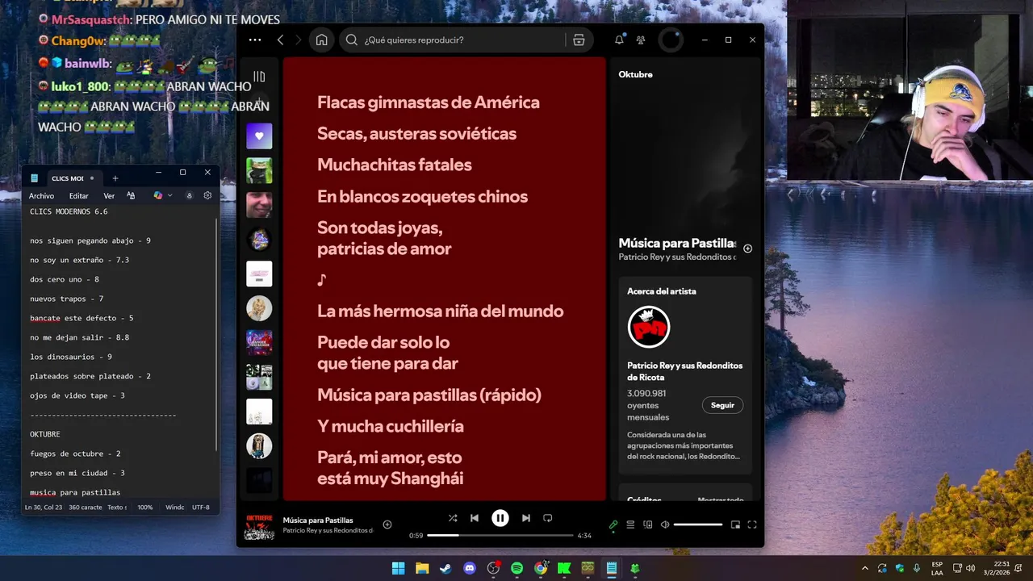Click Música para Pastillas title in side panel

[x=677, y=243]
